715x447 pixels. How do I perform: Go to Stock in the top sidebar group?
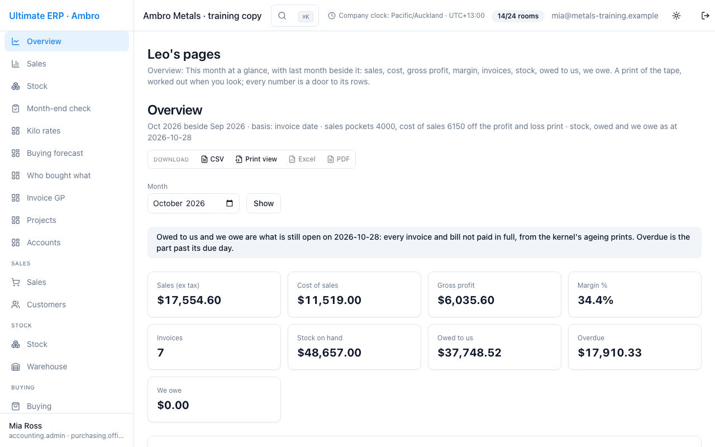pyautogui.click(x=67, y=86)
